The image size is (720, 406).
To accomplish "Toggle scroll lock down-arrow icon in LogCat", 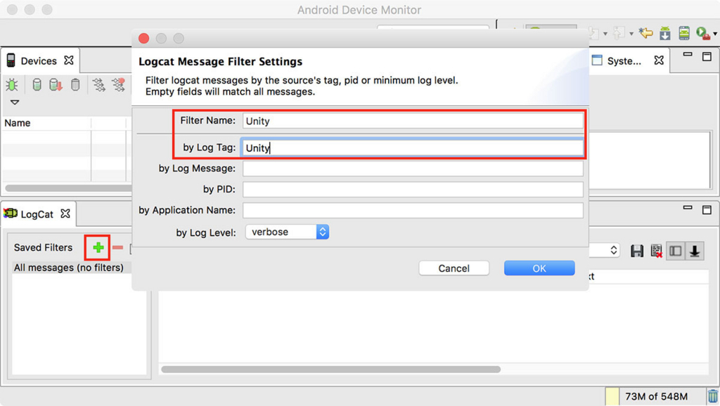I will [695, 251].
